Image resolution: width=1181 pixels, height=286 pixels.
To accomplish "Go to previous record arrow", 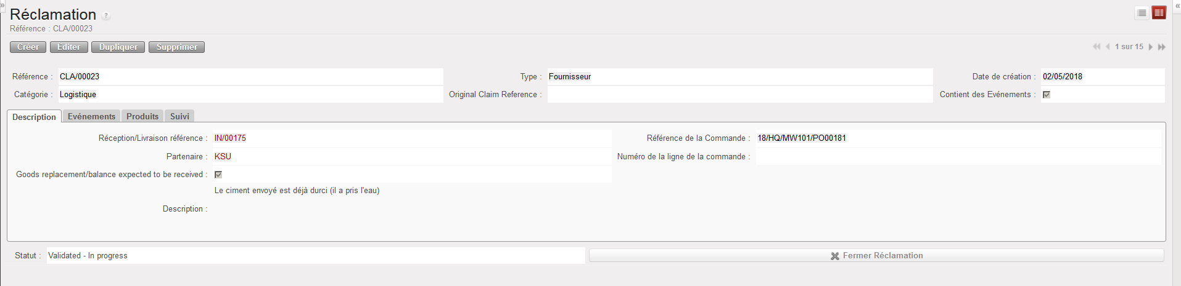I will pyautogui.click(x=1108, y=47).
